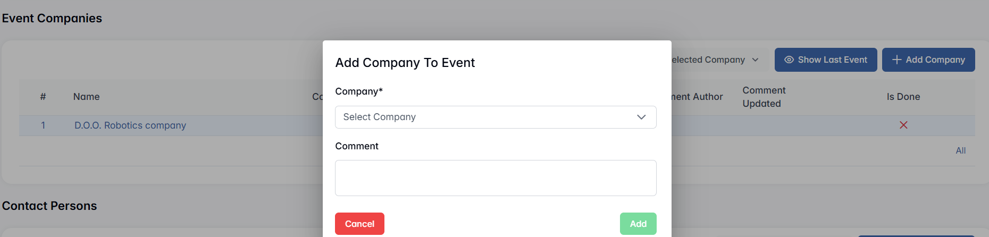Click the Add Company To Event title
The width and height of the screenshot is (989, 237).
pos(405,63)
